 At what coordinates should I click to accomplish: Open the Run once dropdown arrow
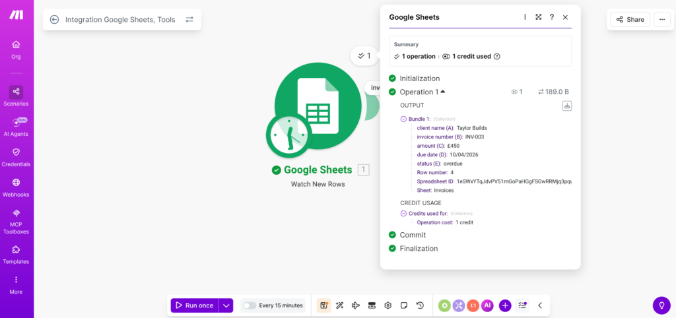click(x=226, y=305)
